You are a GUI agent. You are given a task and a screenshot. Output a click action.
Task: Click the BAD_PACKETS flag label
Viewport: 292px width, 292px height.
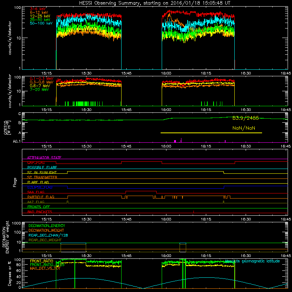point(40,212)
